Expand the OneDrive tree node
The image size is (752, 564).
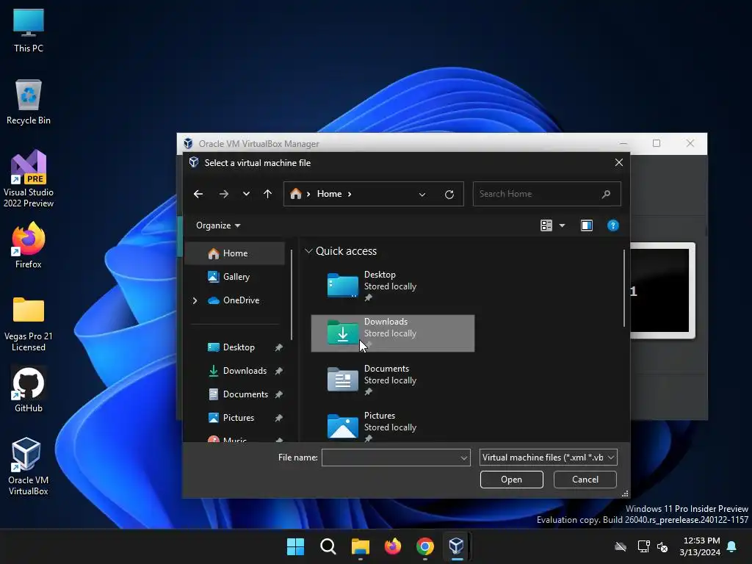tap(195, 300)
